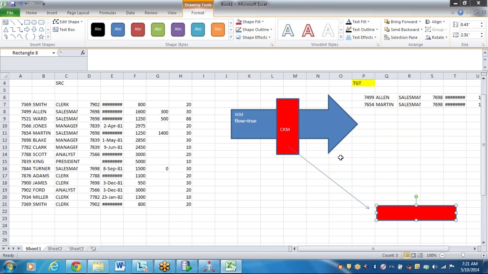Click the Insert Worksheet tab icon
This screenshot has width=488, height=274.
click(93, 249)
